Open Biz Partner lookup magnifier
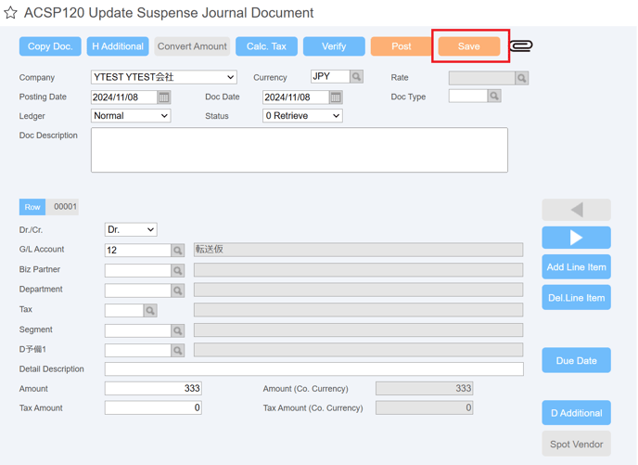Image resolution: width=638 pixels, height=465 pixels. (178, 270)
